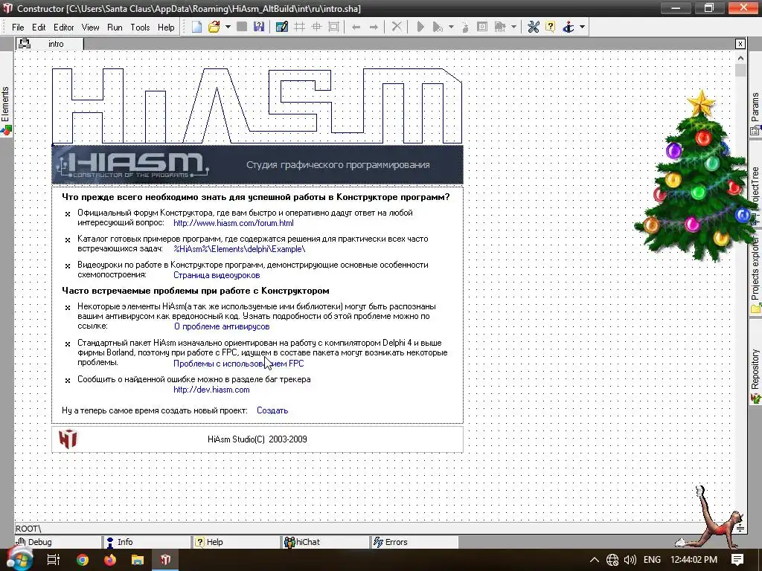
Task: Open the Windows notification center icon
Action: click(737, 559)
